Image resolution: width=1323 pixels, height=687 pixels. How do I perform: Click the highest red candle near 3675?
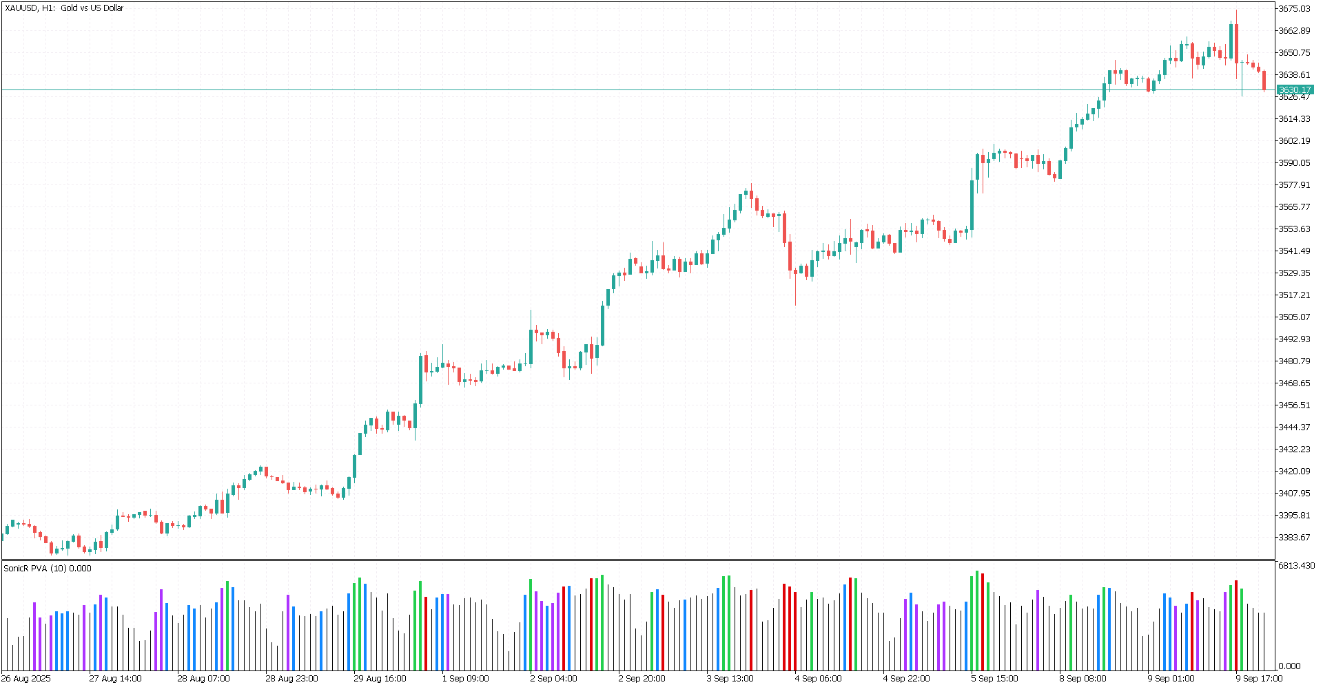click(1237, 43)
